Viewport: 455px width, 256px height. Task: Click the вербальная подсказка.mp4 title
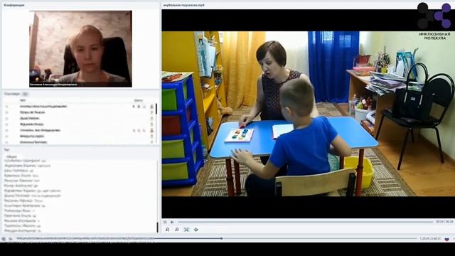click(183, 5)
